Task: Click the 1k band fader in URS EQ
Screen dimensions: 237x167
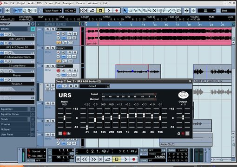Action: 128,116
